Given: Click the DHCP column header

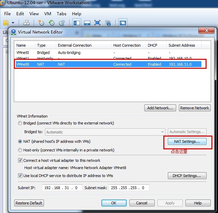Looking at the screenshot, I should (156, 45).
